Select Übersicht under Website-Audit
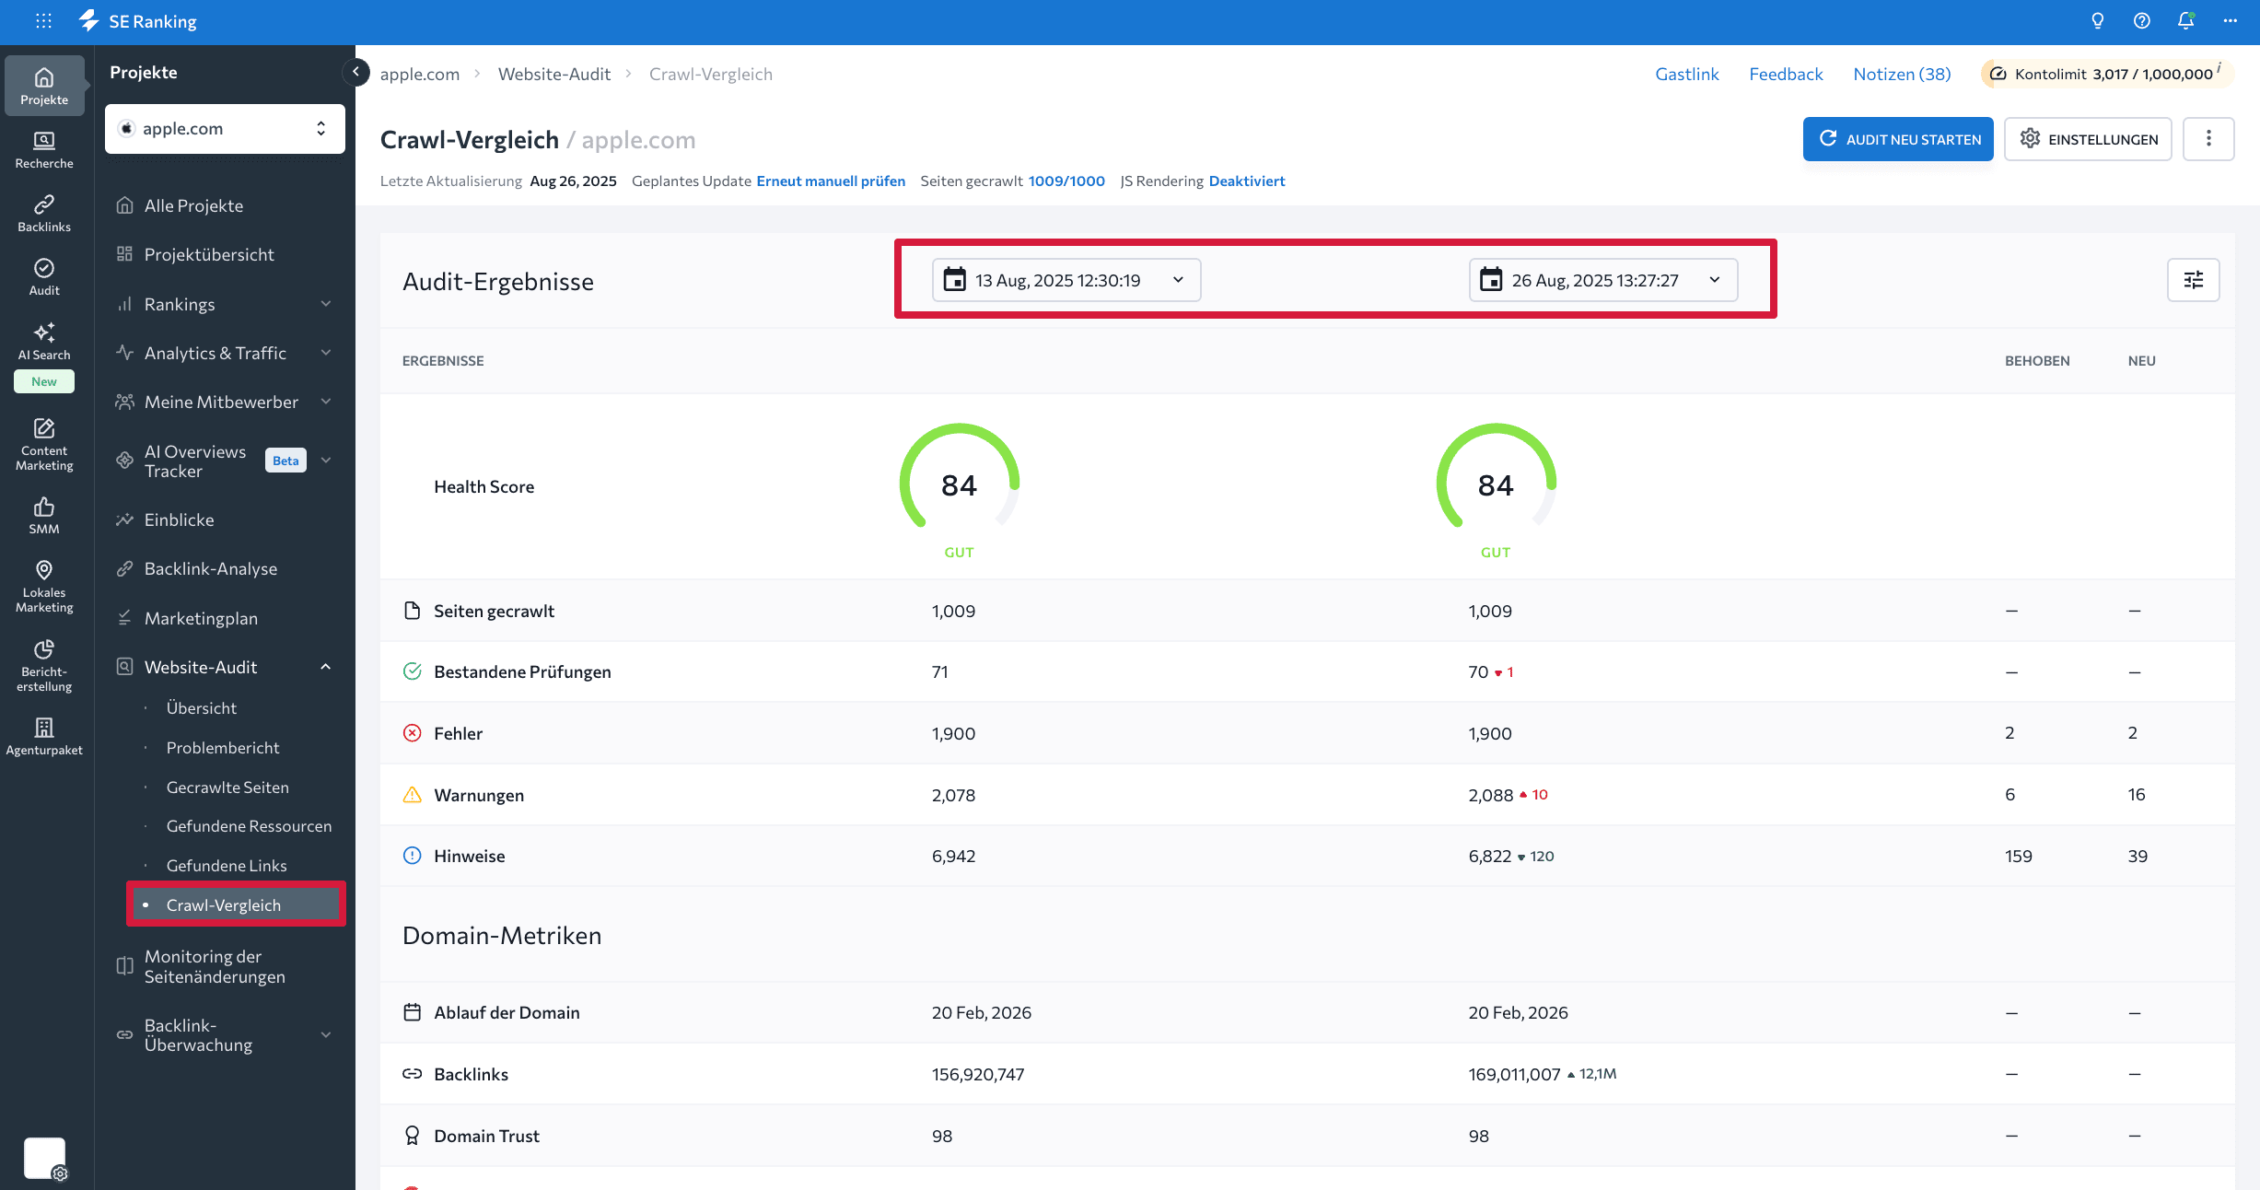 tap(202, 707)
